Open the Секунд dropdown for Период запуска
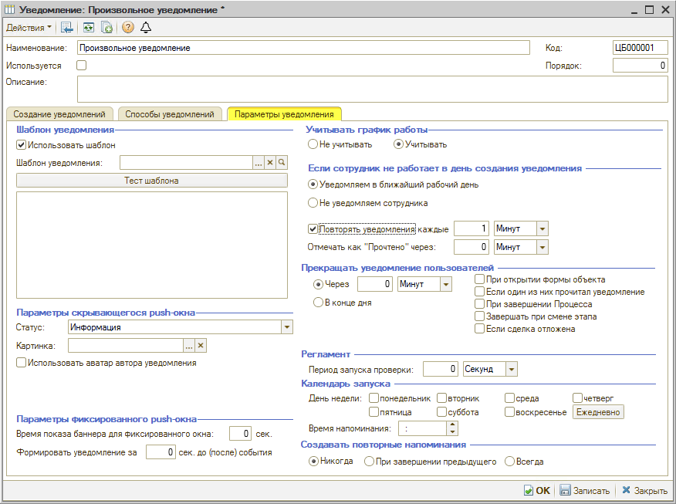 (511, 369)
